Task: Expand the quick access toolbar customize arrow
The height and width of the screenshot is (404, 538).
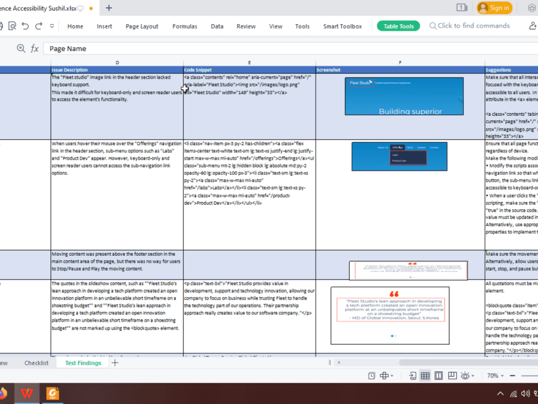Action: [x=52, y=26]
